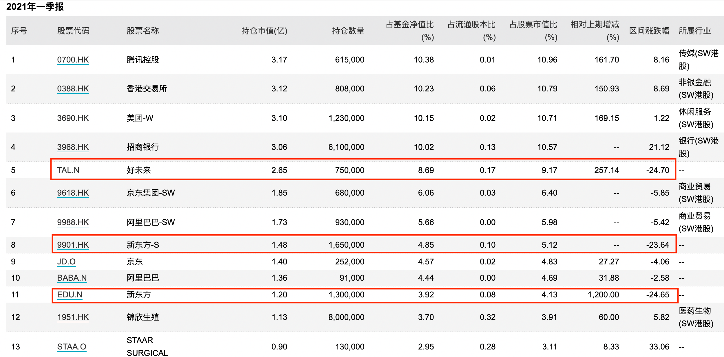Click the 169.15 change value for 美团-W

(607, 118)
